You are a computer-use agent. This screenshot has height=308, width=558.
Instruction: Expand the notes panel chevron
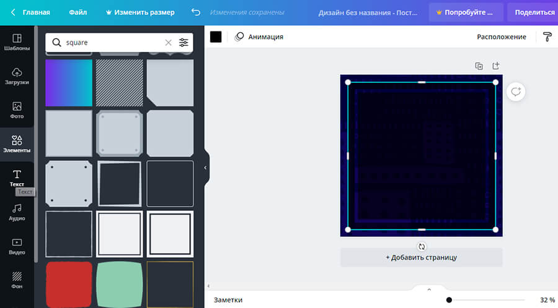[428, 289]
